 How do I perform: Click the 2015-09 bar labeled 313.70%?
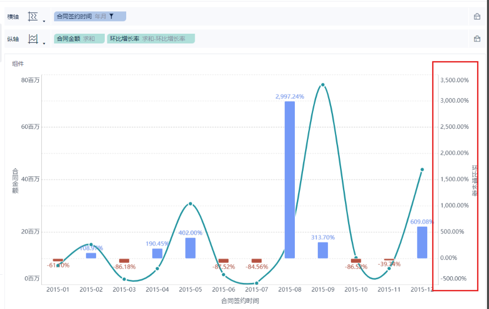[x=323, y=250]
